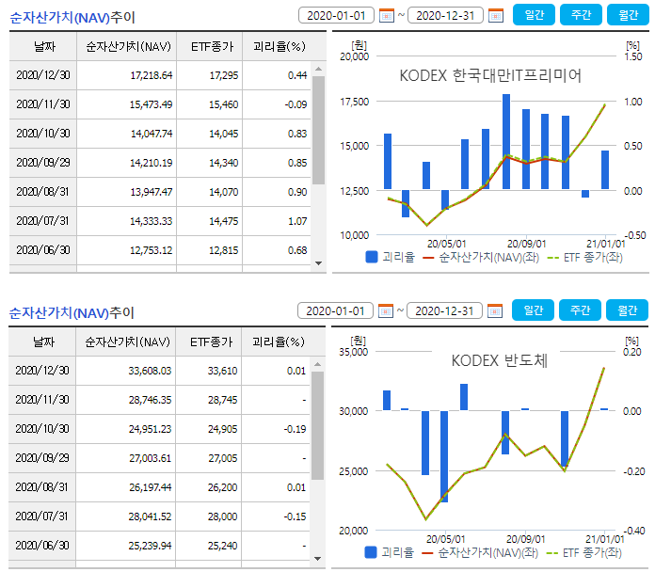This screenshot has height=572, width=655.
Task: Click 순자산가치(NAV)(좌) legend in bottom chart
Action: [480, 553]
